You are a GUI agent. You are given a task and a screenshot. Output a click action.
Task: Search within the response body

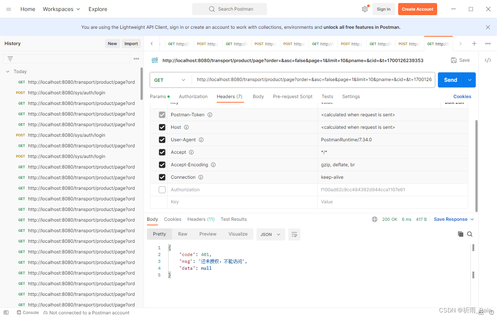470,234
